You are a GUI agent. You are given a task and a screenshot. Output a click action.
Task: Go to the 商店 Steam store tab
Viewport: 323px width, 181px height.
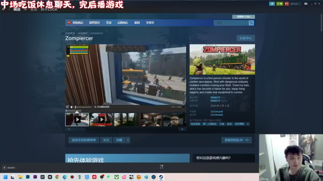[x=17, y=9]
